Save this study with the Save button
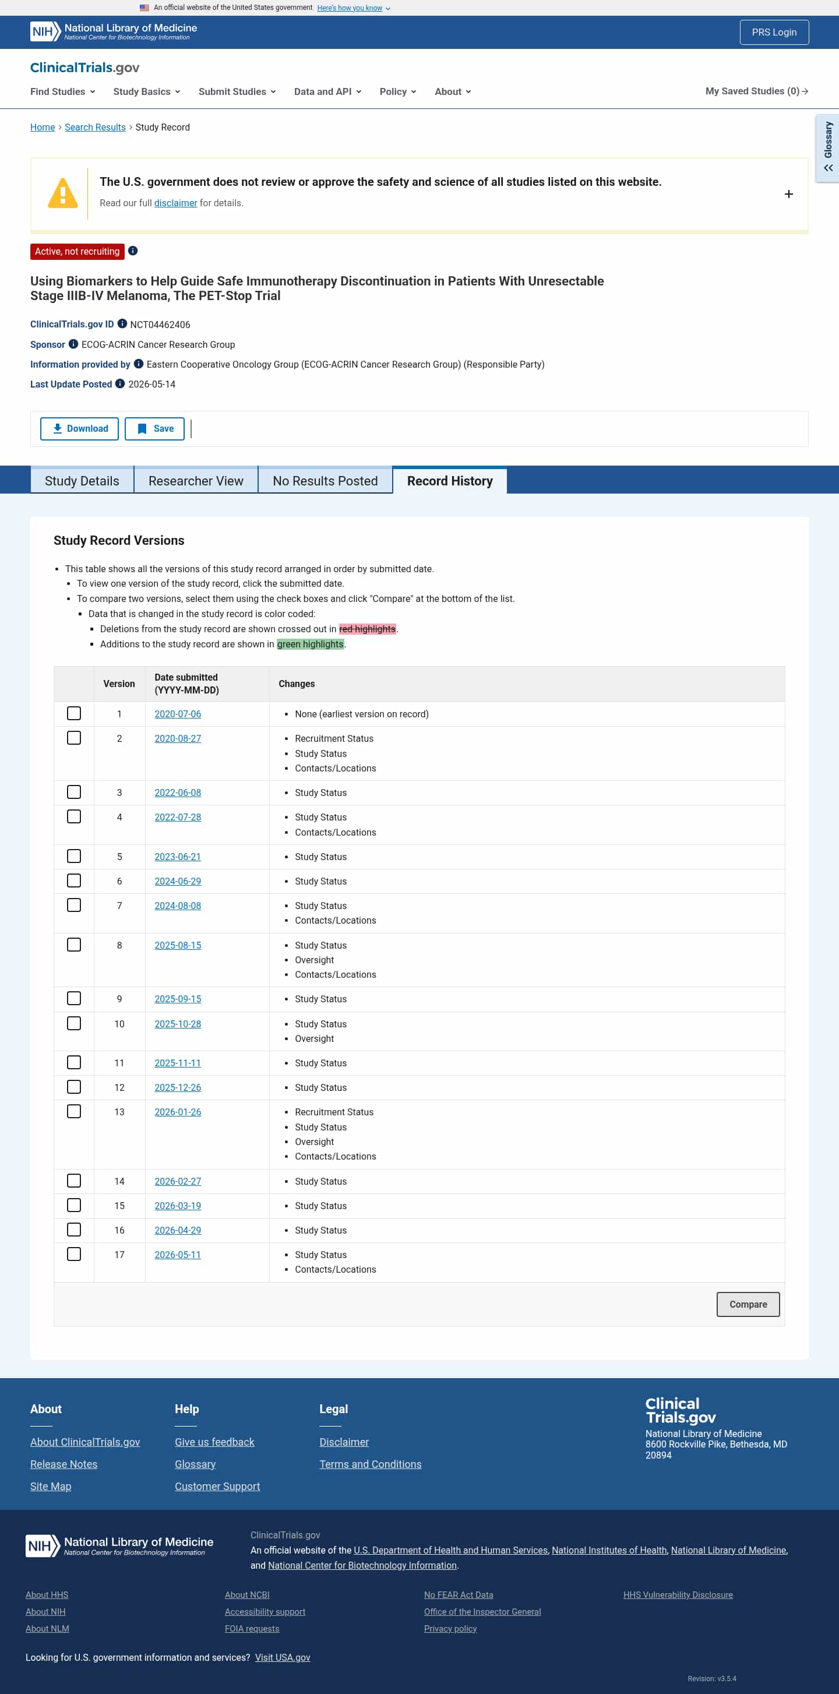The image size is (839, 1694). pyautogui.click(x=154, y=429)
